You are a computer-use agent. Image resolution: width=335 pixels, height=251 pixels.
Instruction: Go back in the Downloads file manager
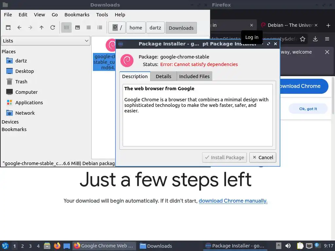coord(19,27)
